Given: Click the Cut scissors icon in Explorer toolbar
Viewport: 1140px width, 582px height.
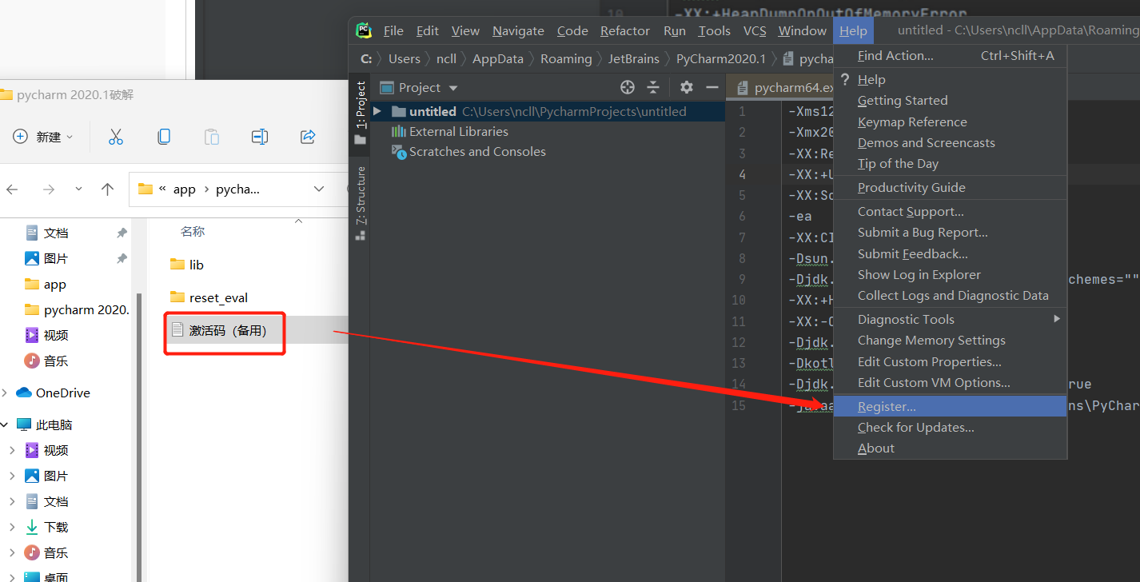Looking at the screenshot, I should click(116, 137).
